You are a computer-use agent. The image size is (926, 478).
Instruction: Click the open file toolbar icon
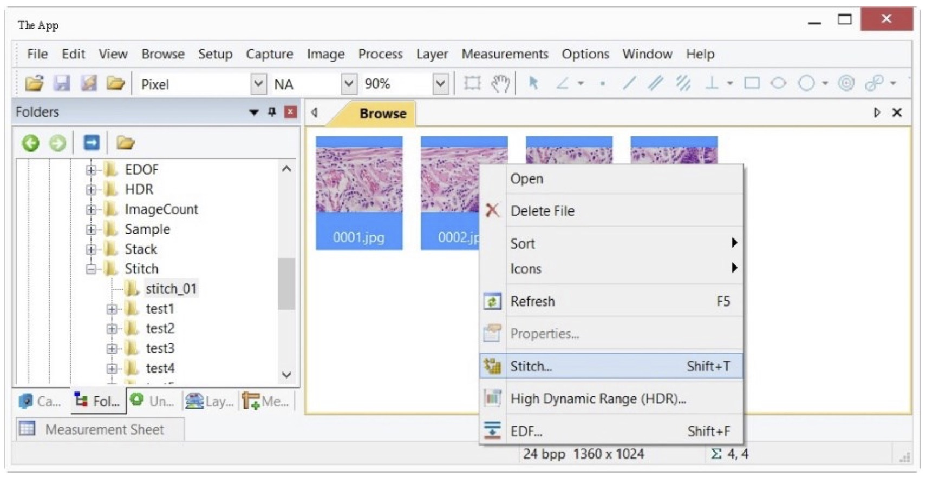tap(35, 83)
